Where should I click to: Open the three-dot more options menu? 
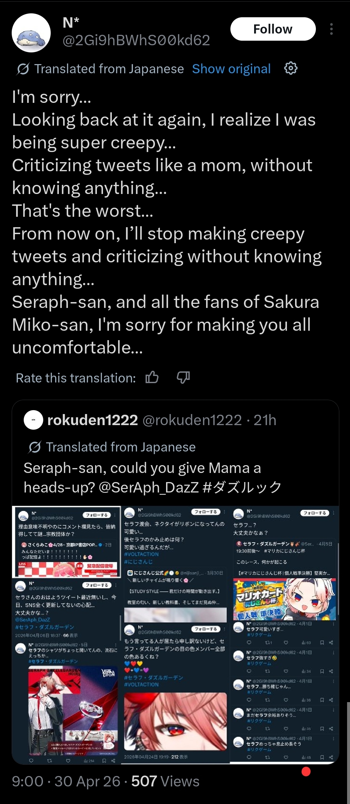coord(331,29)
